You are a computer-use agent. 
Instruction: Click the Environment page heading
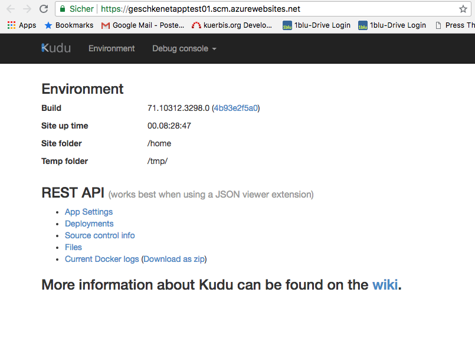pos(83,89)
